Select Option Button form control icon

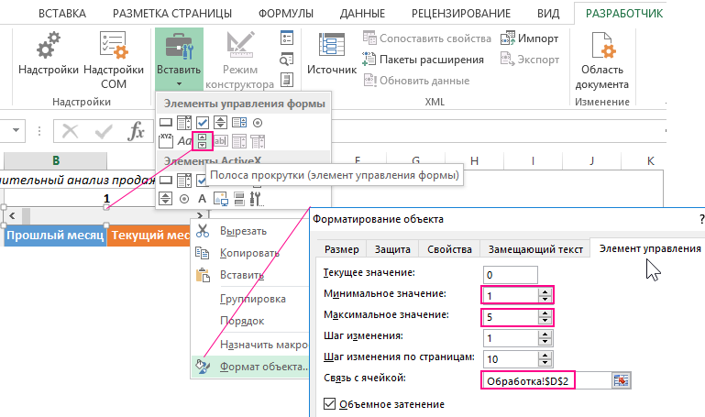pos(258,122)
